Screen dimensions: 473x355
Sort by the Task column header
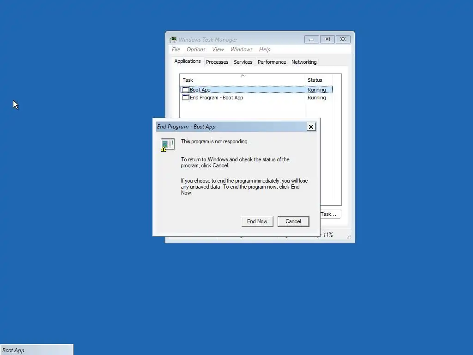[242, 80]
